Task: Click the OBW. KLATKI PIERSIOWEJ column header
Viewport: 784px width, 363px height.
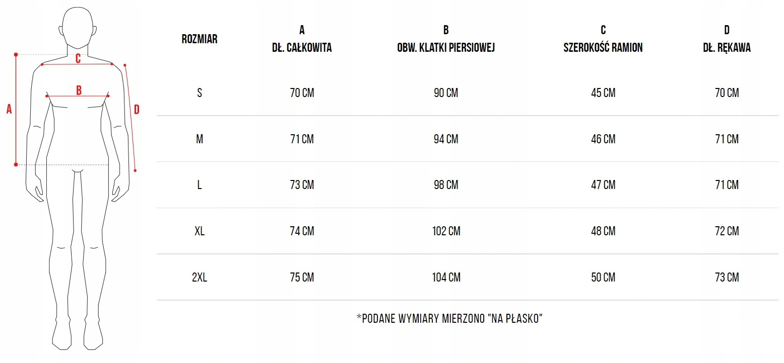Action: pos(446,48)
